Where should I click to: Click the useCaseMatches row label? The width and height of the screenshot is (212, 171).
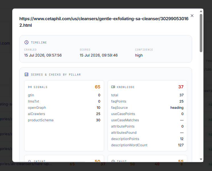pos(125,120)
